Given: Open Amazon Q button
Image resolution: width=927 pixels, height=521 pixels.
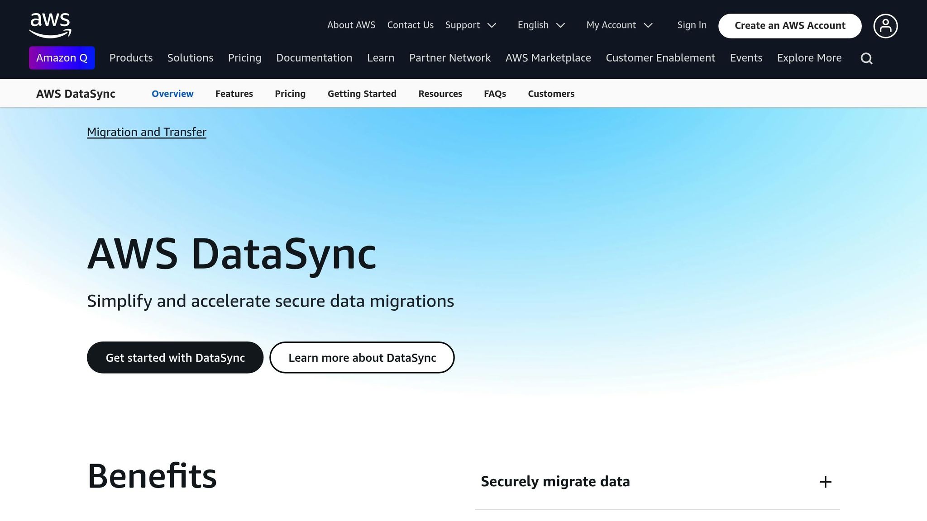Looking at the screenshot, I should [62, 58].
